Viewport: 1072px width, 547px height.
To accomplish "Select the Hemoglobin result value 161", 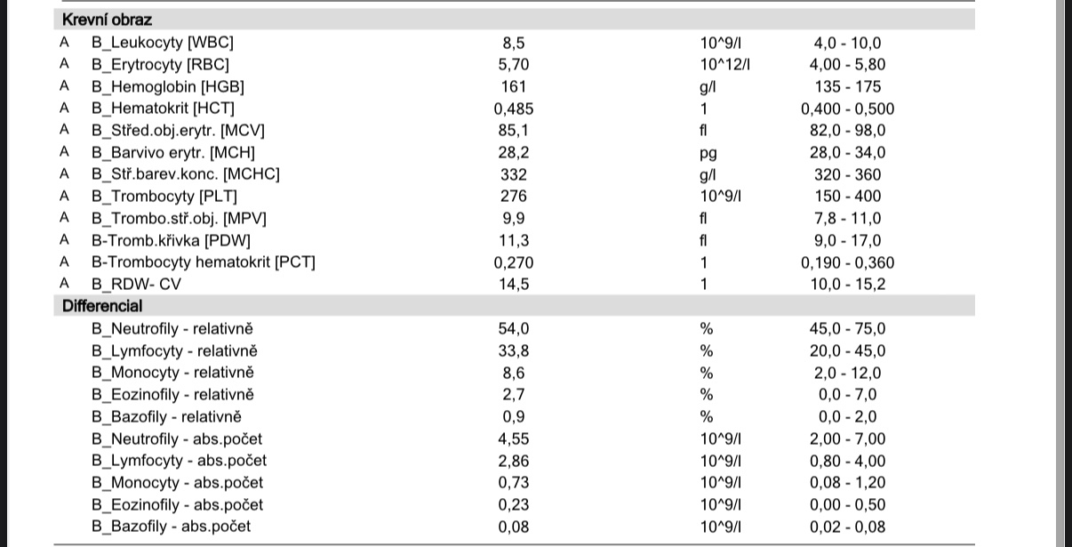I will 514,86.
